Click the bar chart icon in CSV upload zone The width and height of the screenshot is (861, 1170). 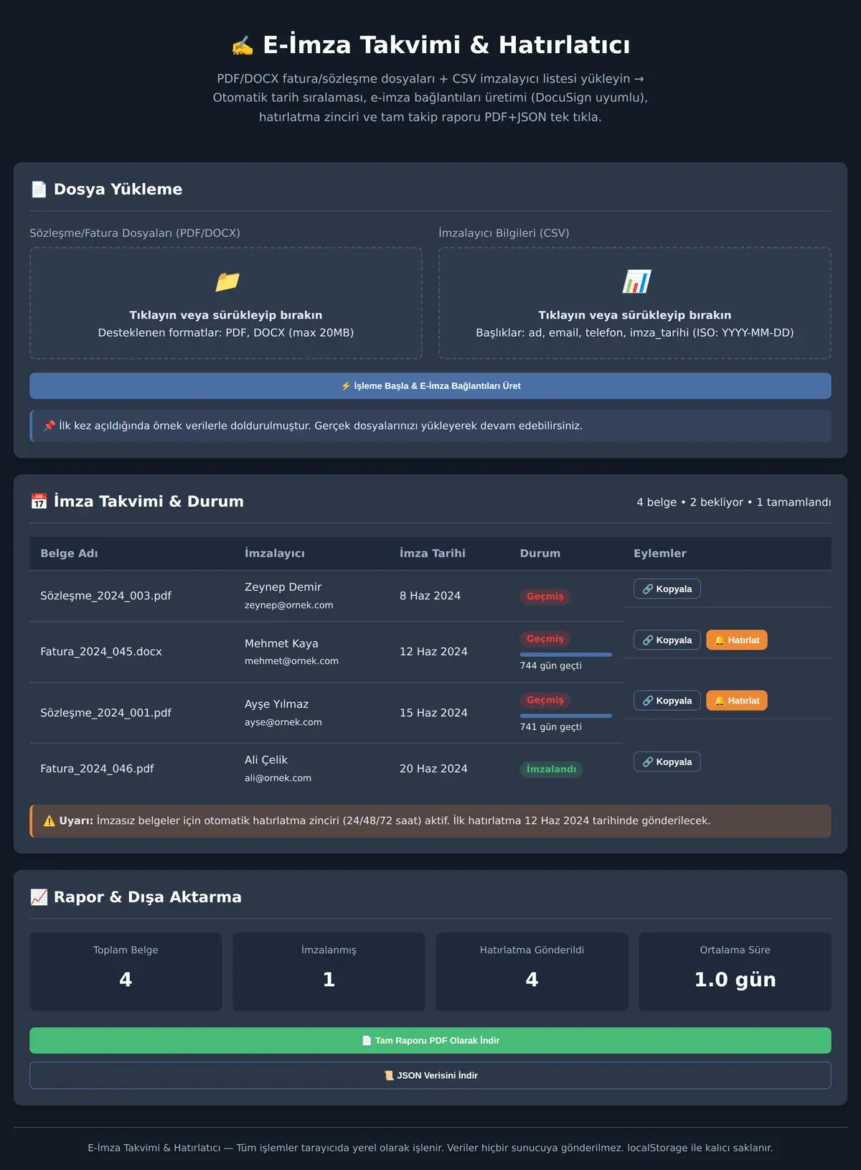point(635,281)
